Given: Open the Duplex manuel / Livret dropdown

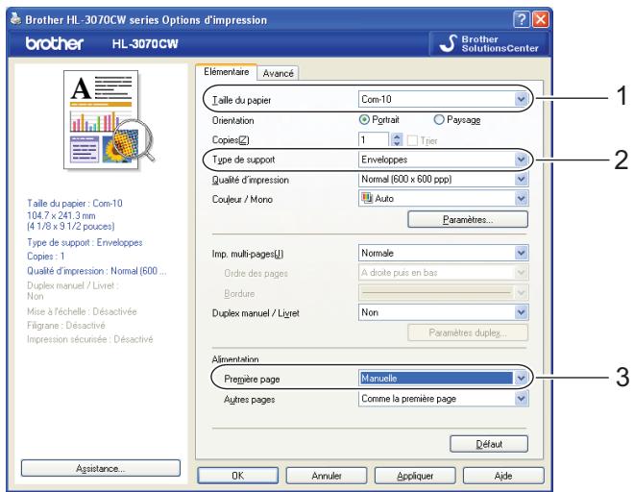Looking at the screenshot, I should [x=521, y=312].
